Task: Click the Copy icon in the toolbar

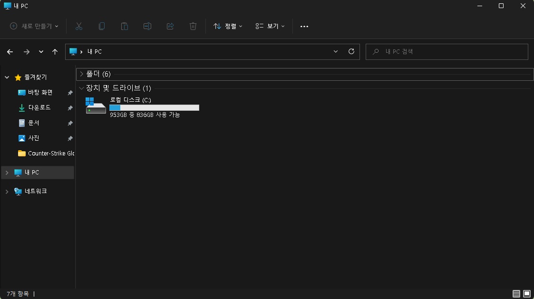Action: (x=101, y=26)
